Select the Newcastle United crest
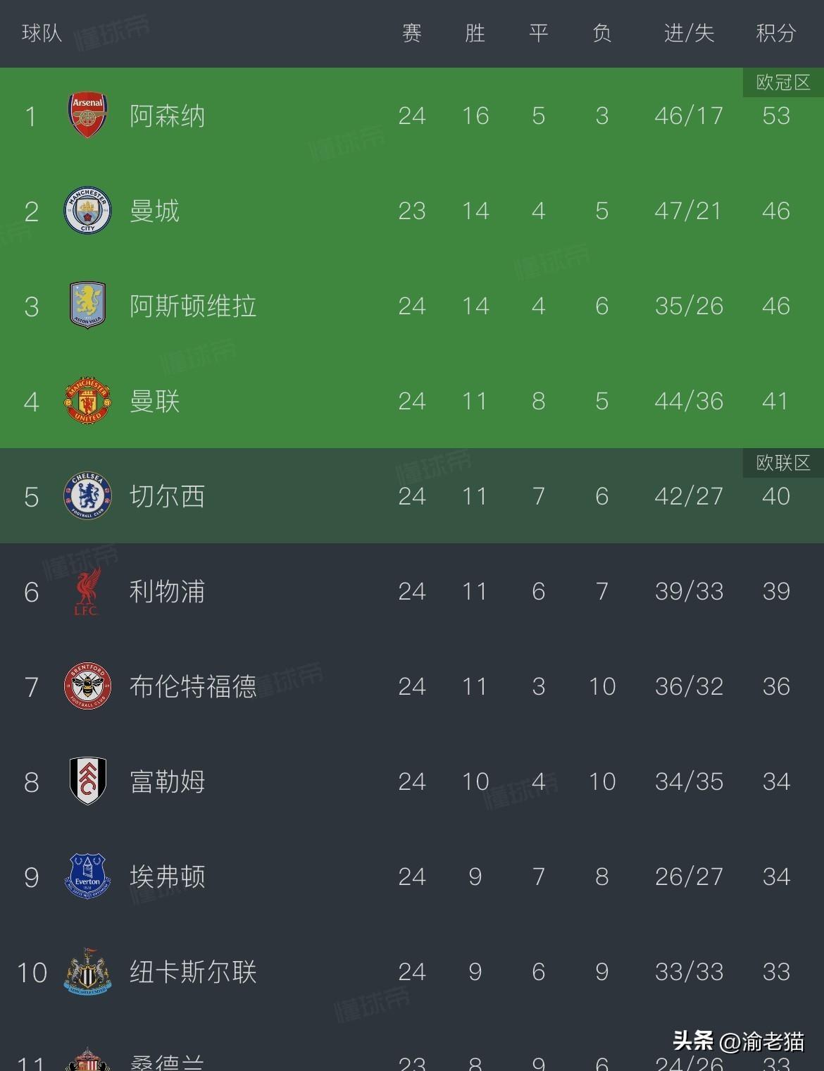Image resolution: width=824 pixels, height=1071 pixels. tap(87, 972)
